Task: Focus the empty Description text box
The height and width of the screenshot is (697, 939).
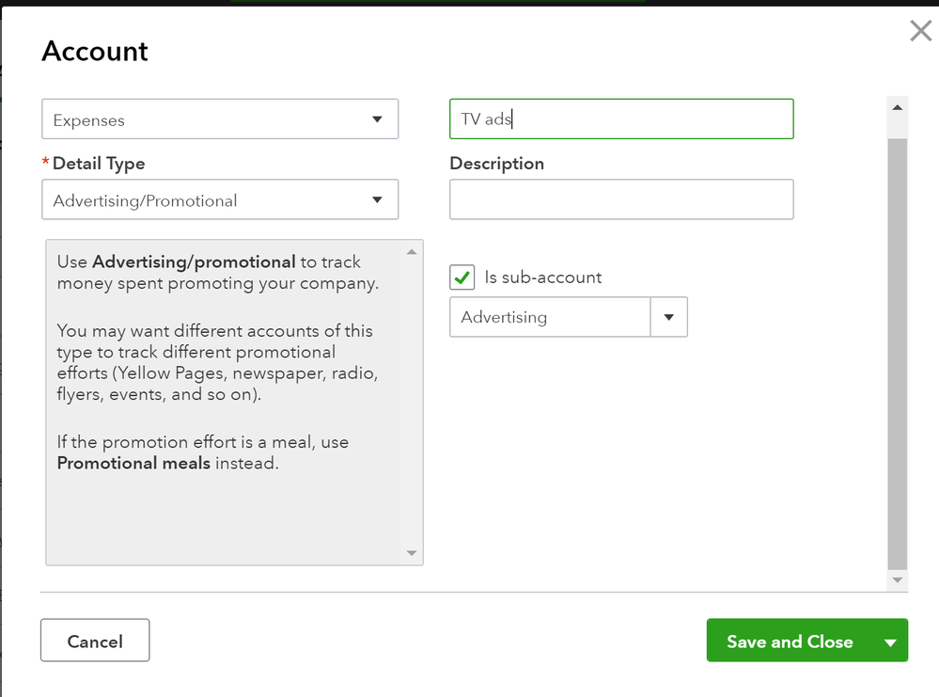Action: coord(621,200)
